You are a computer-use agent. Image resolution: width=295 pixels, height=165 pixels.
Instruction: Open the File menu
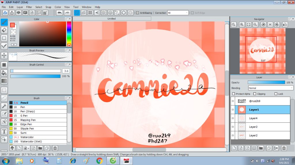point(3,7)
